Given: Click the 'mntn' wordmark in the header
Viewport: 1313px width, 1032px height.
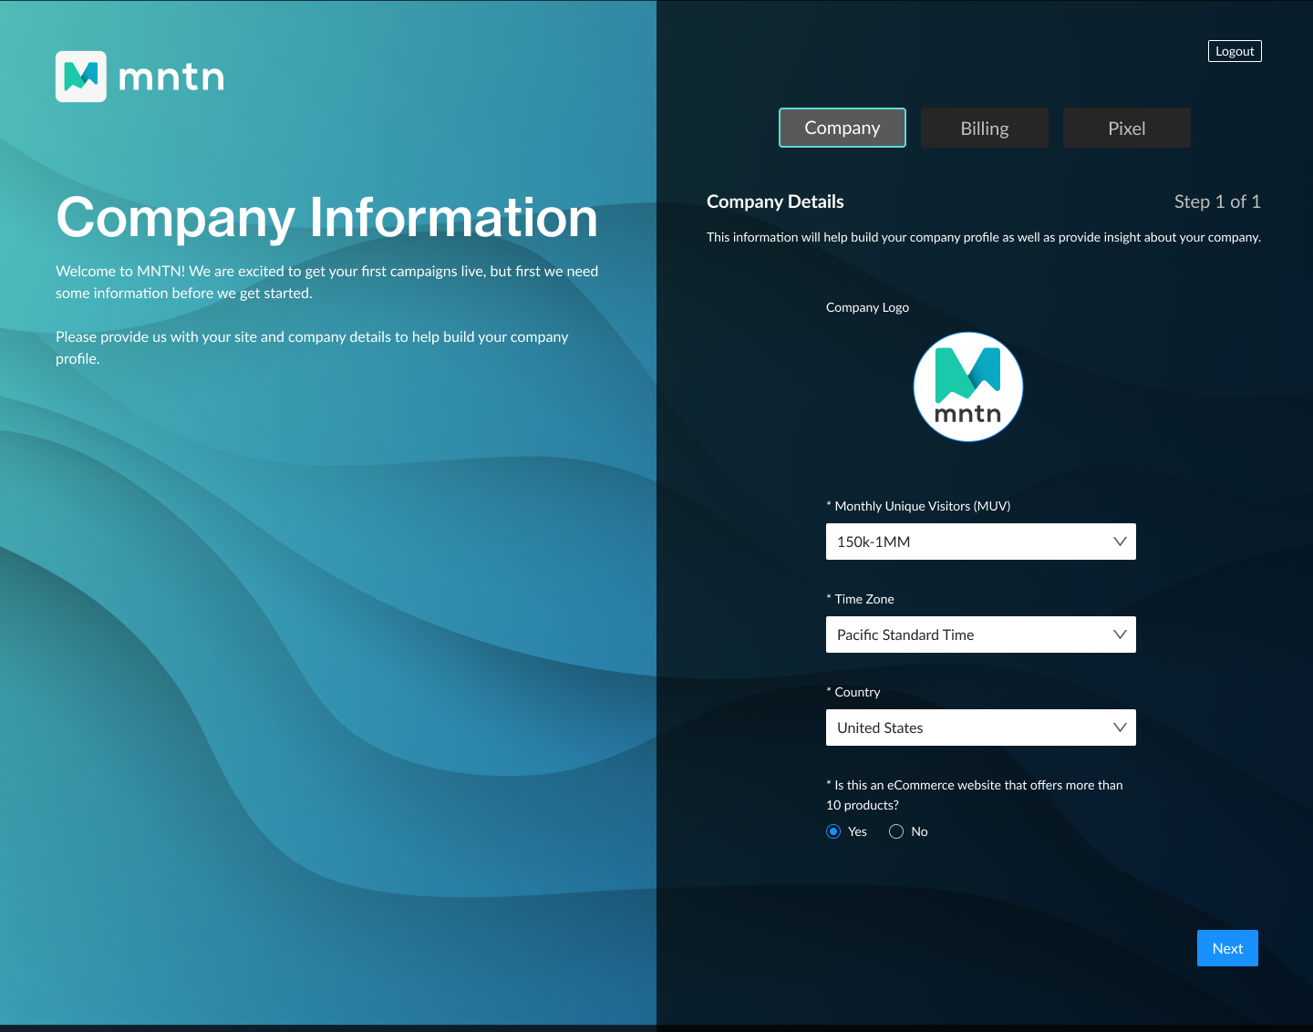Looking at the screenshot, I should click(x=171, y=77).
